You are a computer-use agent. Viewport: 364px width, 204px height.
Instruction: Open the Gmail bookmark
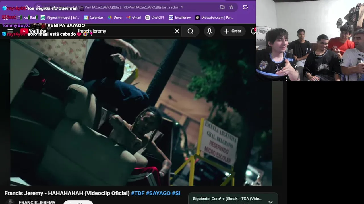click(x=133, y=18)
